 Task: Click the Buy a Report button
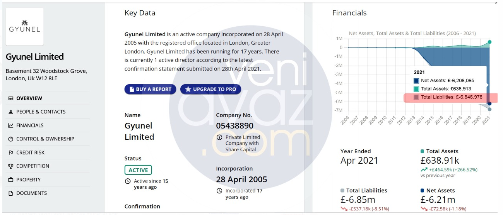(x=150, y=89)
